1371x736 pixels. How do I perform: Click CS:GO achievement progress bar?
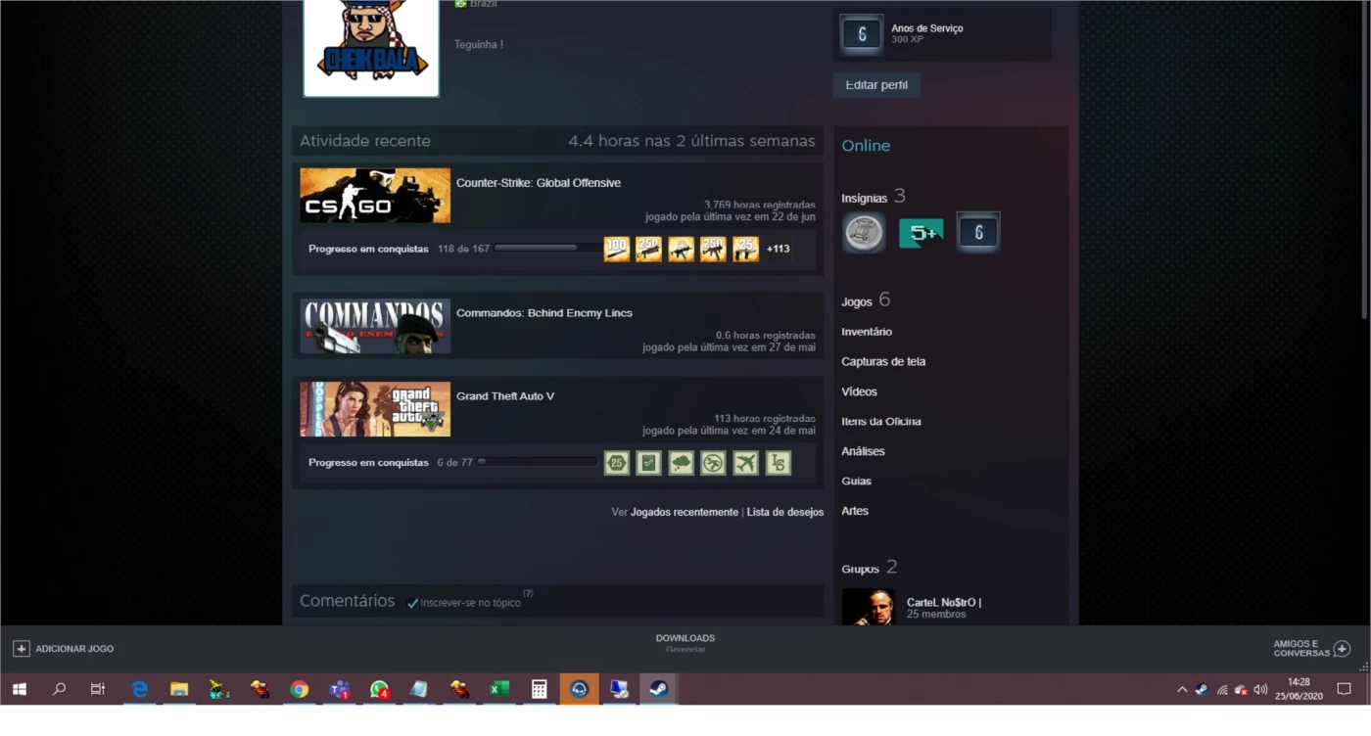pyautogui.click(x=548, y=249)
